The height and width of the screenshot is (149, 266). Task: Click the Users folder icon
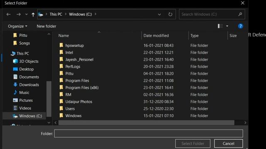61,108
